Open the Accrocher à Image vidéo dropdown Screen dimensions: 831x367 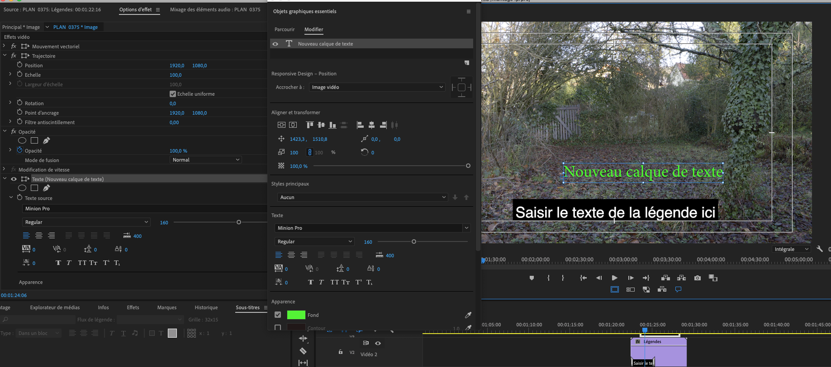(377, 87)
